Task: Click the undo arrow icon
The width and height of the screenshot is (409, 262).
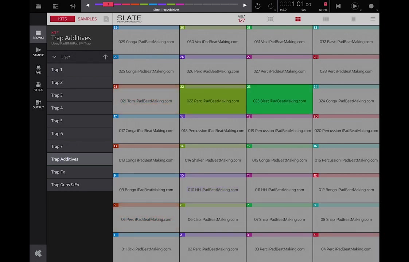Action: 258,6
